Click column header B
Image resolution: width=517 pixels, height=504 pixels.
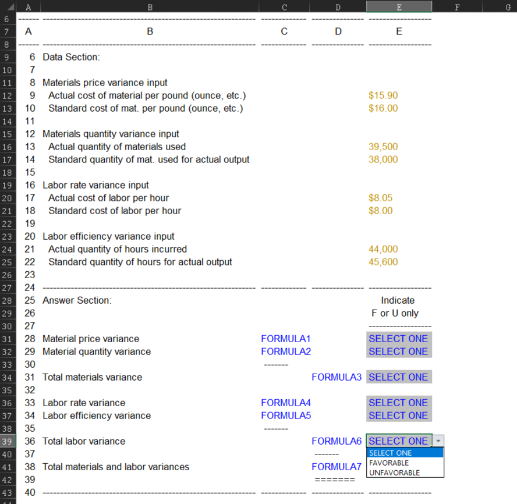click(x=150, y=6)
